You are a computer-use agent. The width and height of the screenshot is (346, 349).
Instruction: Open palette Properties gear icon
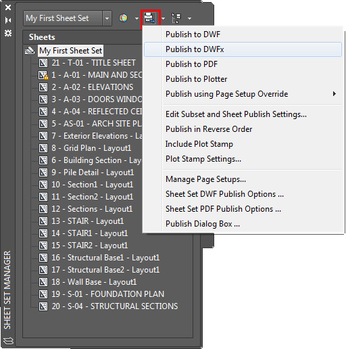[x=8, y=33]
